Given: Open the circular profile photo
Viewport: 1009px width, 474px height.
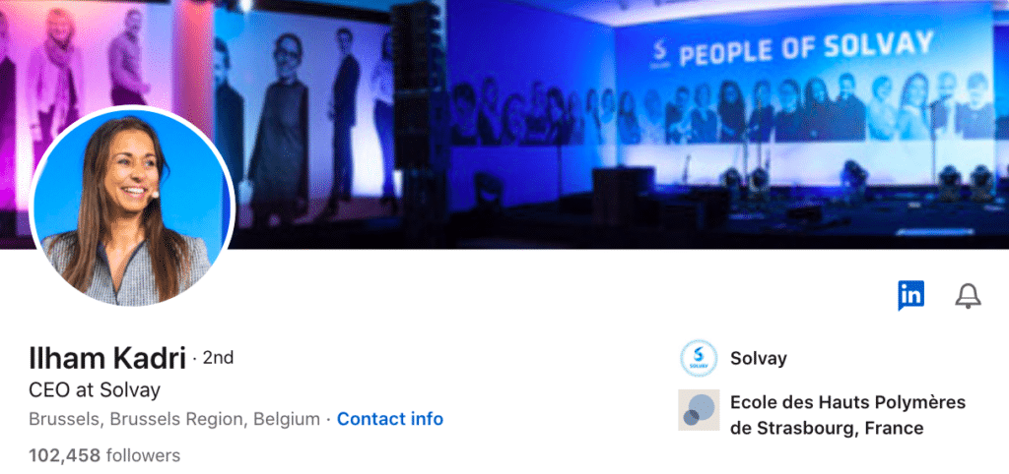Looking at the screenshot, I should 133,207.
